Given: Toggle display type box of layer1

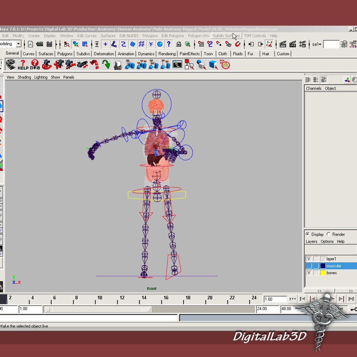Looking at the screenshot, I should pyautogui.click(x=316, y=259).
